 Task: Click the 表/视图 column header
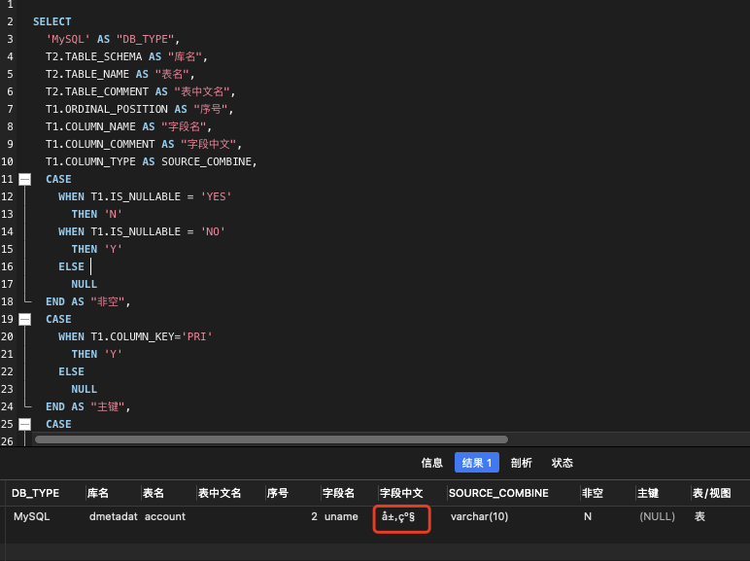point(712,493)
